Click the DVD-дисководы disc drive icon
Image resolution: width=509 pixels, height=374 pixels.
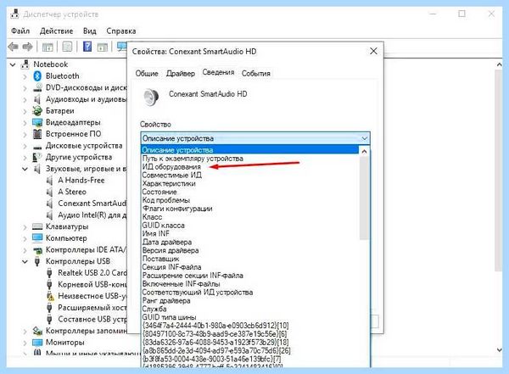37,87
